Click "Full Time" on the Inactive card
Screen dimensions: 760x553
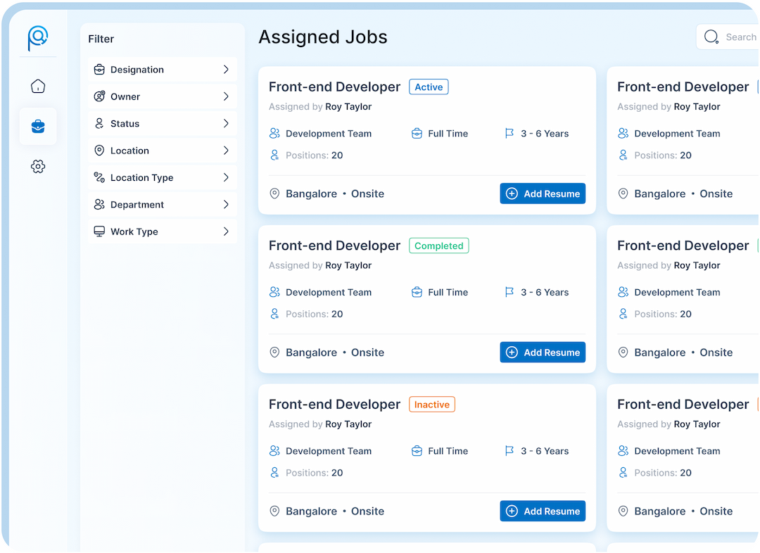448,451
